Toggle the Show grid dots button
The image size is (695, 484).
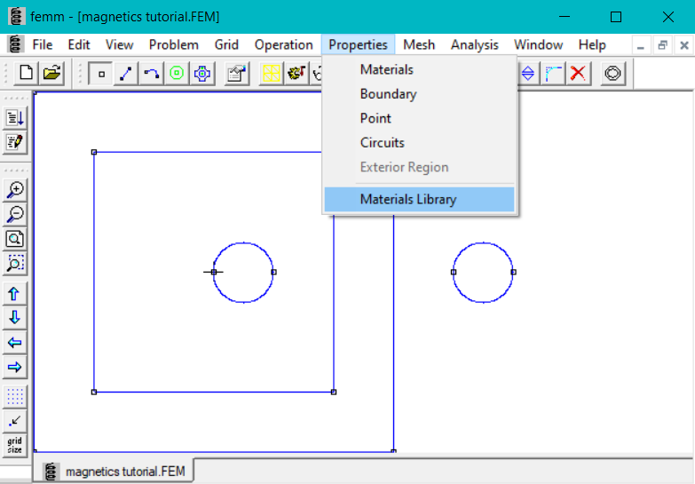[x=15, y=397]
